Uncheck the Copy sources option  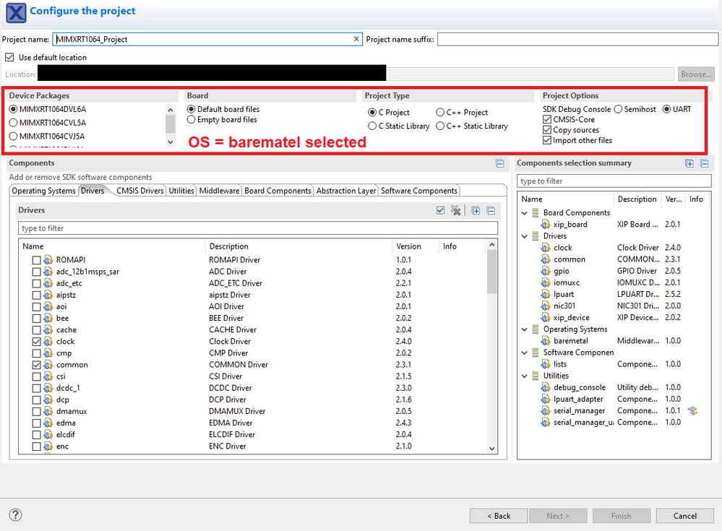tap(547, 129)
